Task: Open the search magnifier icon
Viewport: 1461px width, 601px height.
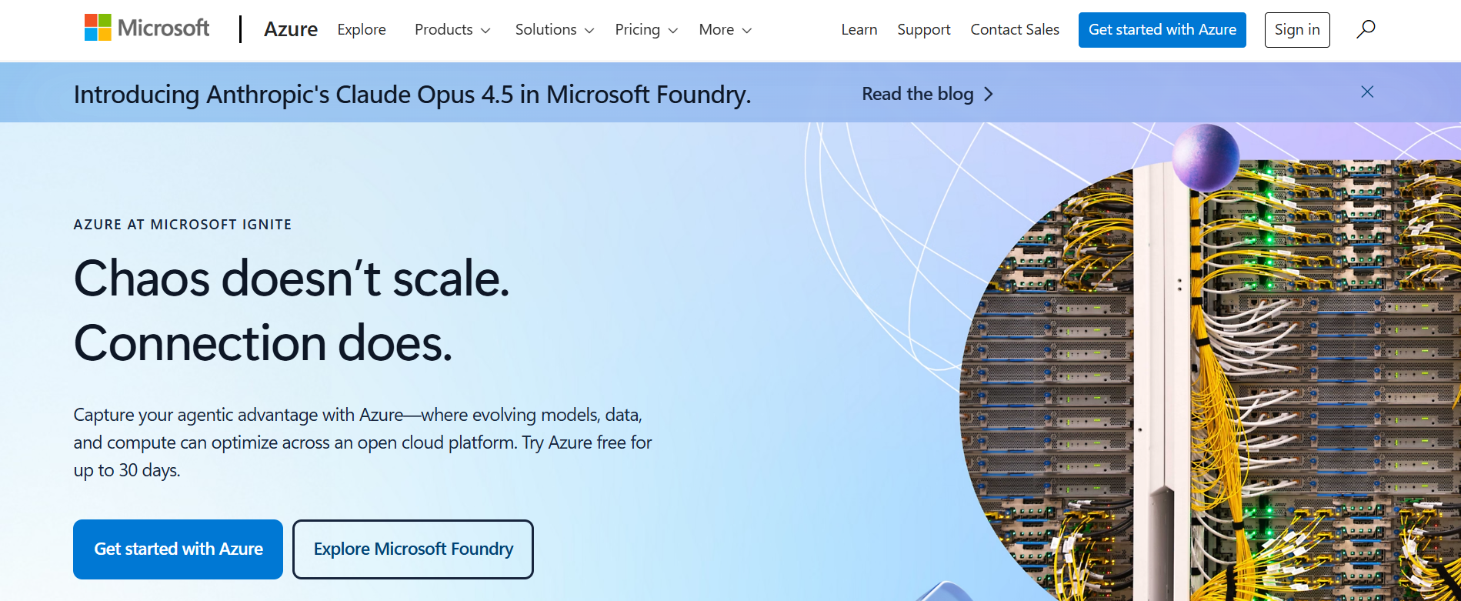Action: [x=1366, y=29]
